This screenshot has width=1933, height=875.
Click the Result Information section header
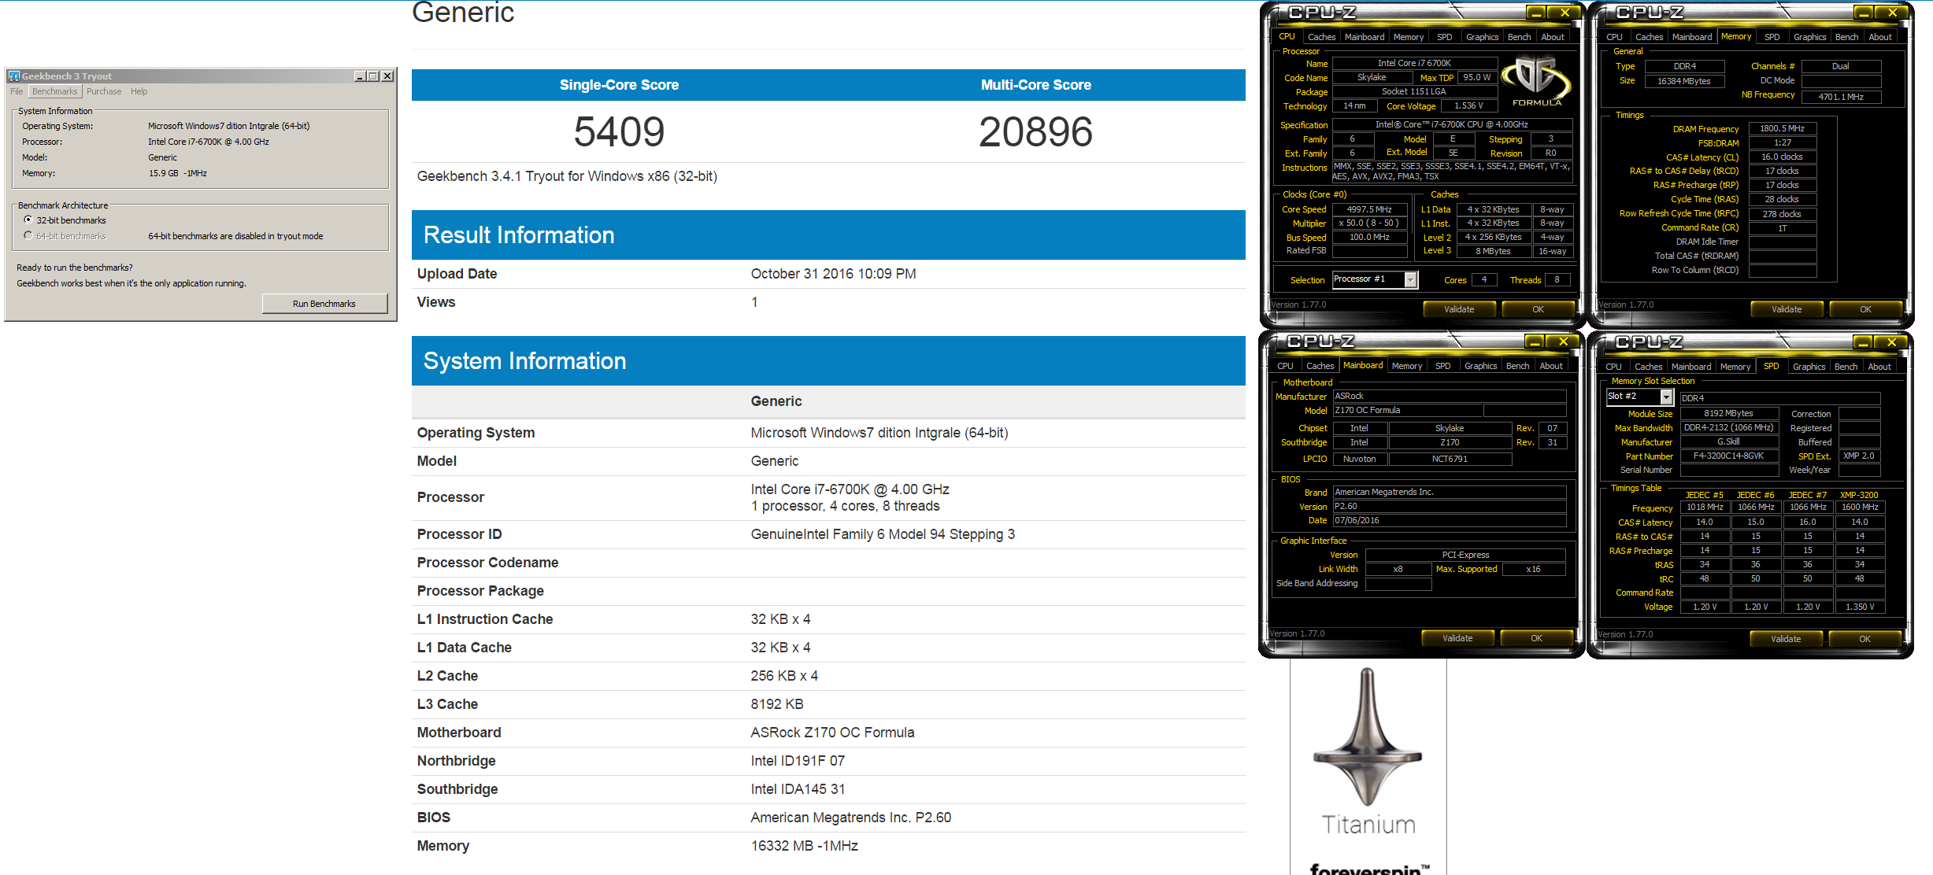828,234
